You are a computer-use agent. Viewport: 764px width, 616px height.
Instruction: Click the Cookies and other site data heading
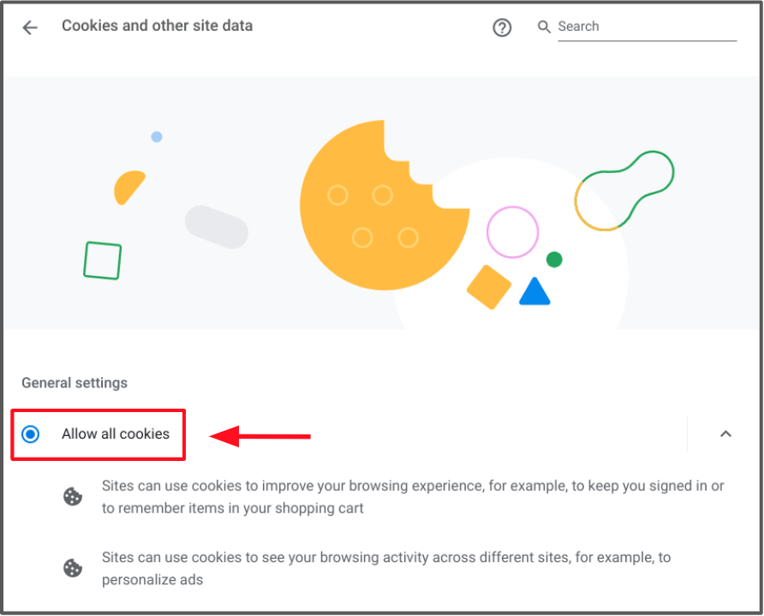click(x=157, y=26)
